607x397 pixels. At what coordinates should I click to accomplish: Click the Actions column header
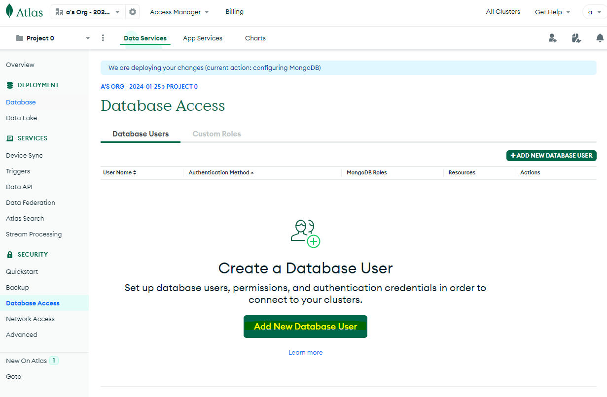click(530, 172)
